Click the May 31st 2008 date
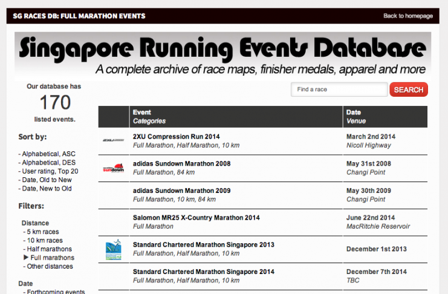The height and width of the screenshot is (294, 448). (369, 163)
